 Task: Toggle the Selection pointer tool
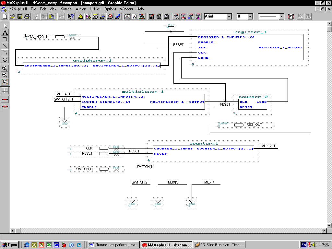pos(5,26)
